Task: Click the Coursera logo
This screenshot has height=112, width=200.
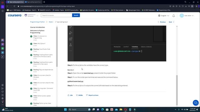Action: coord(15,15)
